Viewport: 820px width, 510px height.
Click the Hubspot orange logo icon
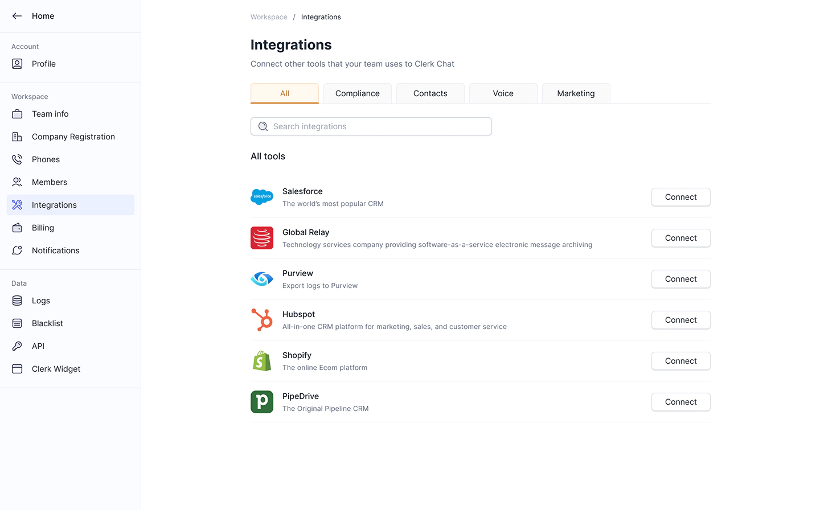(x=262, y=320)
